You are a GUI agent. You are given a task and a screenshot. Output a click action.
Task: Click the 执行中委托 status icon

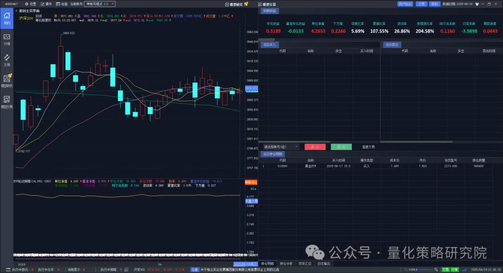(8, 270)
